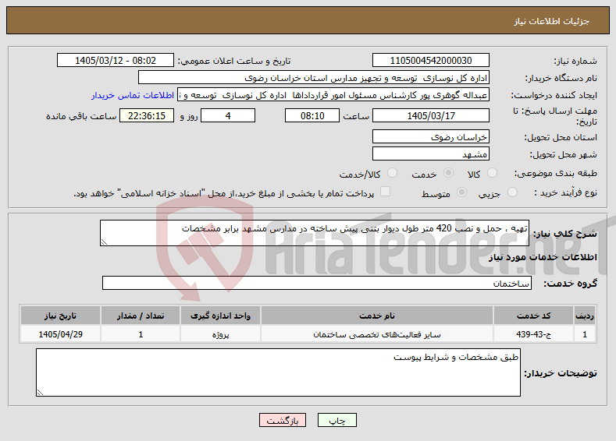Click the remaining days field showing 4
The image size is (616, 441).
pyautogui.click(x=228, y=115)
